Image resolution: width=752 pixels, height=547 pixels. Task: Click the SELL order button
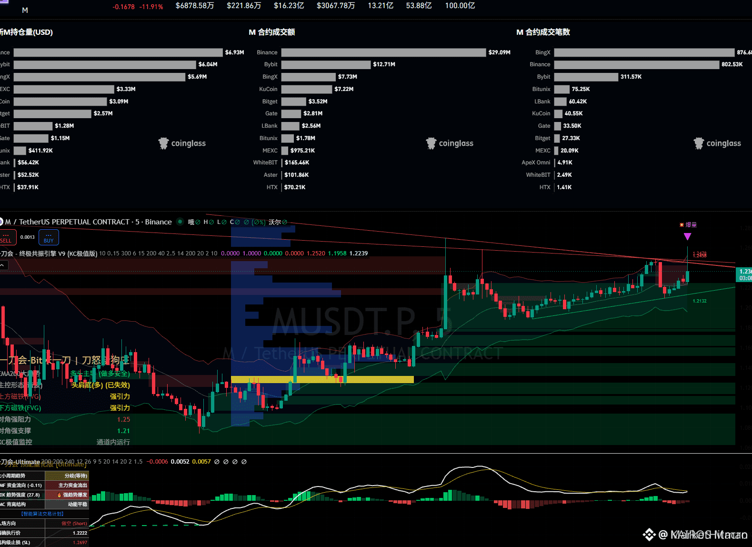click(8, 237)
